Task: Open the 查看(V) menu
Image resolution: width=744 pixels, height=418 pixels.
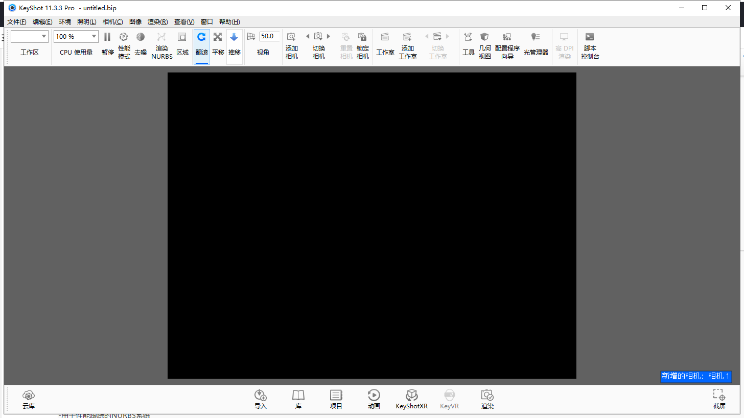Action: [184, 22]
